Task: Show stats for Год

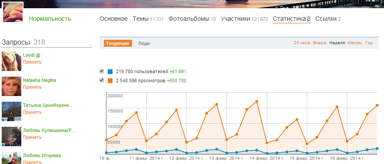Action: point(369,43)
